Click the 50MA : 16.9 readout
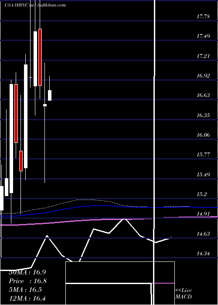This screenshot has width=218, height=305. [27, 272]
